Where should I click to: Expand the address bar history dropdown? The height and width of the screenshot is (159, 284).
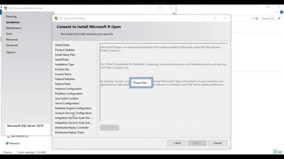pos(252,19)
